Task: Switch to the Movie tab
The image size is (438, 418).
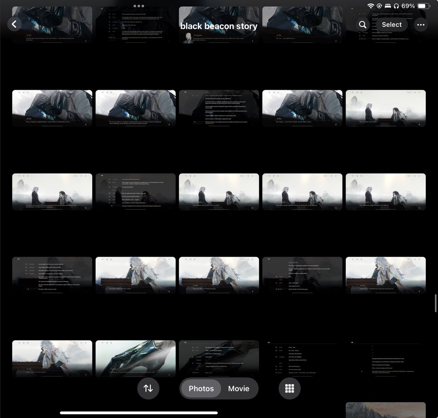Action: coord(239,388)
